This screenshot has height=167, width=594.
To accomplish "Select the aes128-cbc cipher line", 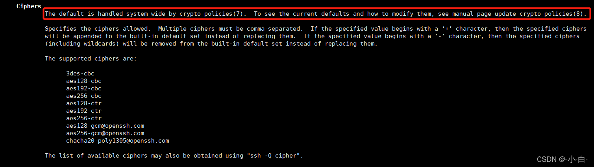I will (x=84, y=81).
